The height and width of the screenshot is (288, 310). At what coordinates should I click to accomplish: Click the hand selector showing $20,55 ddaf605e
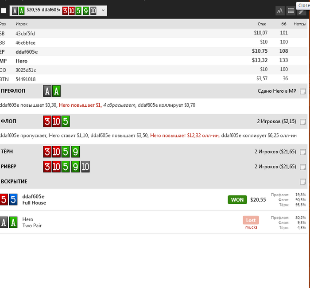pos(58,11)
